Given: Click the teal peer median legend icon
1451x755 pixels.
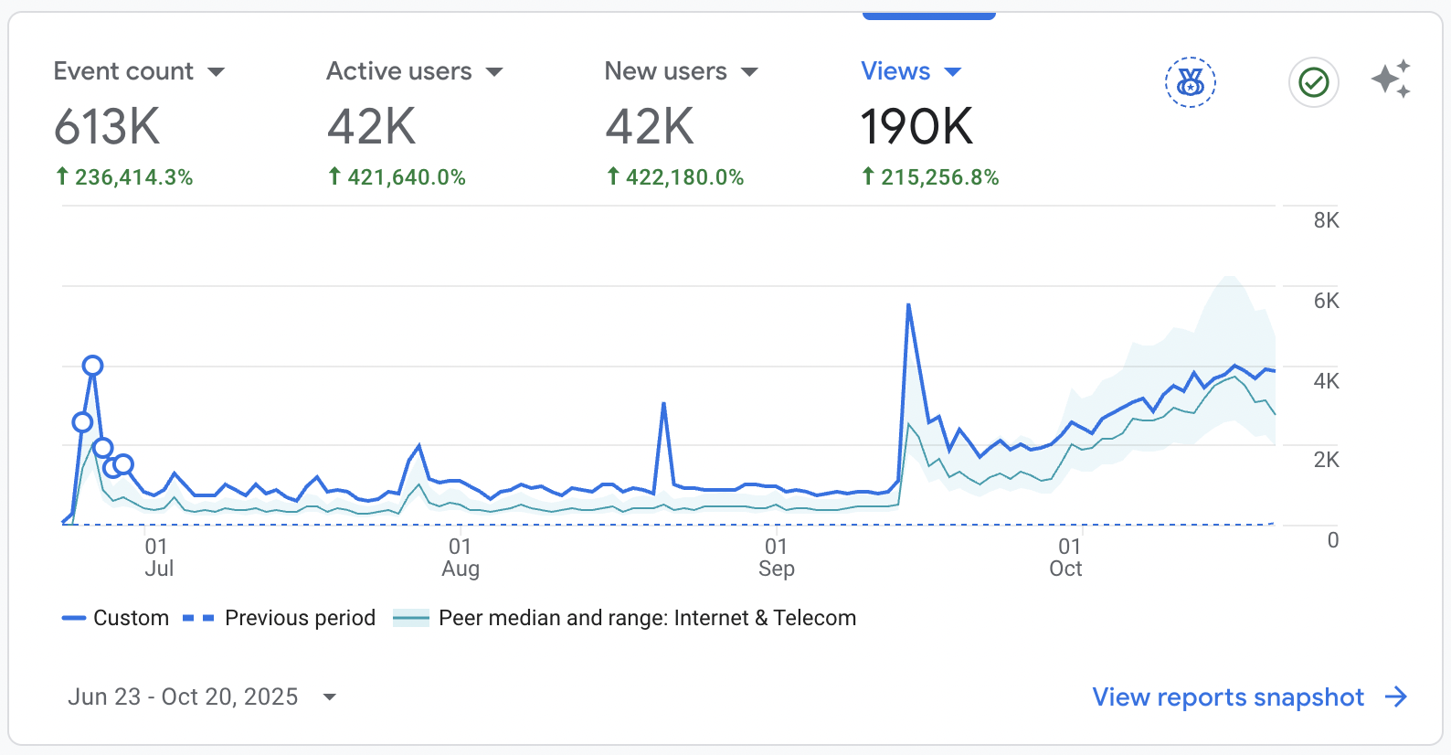Looking at the screenshot, I should 411,619.
